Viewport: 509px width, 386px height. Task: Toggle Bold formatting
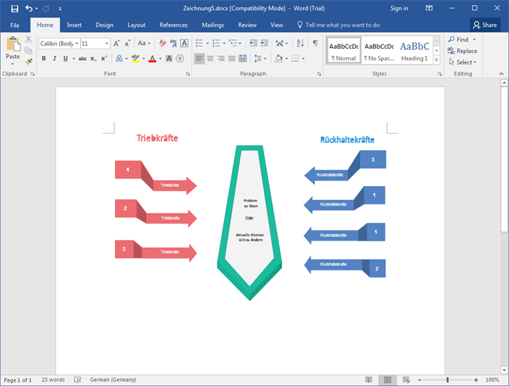[x=44, y=58]
